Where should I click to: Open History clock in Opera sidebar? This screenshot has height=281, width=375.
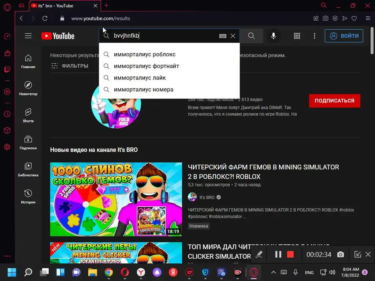[x=7, y=114]
